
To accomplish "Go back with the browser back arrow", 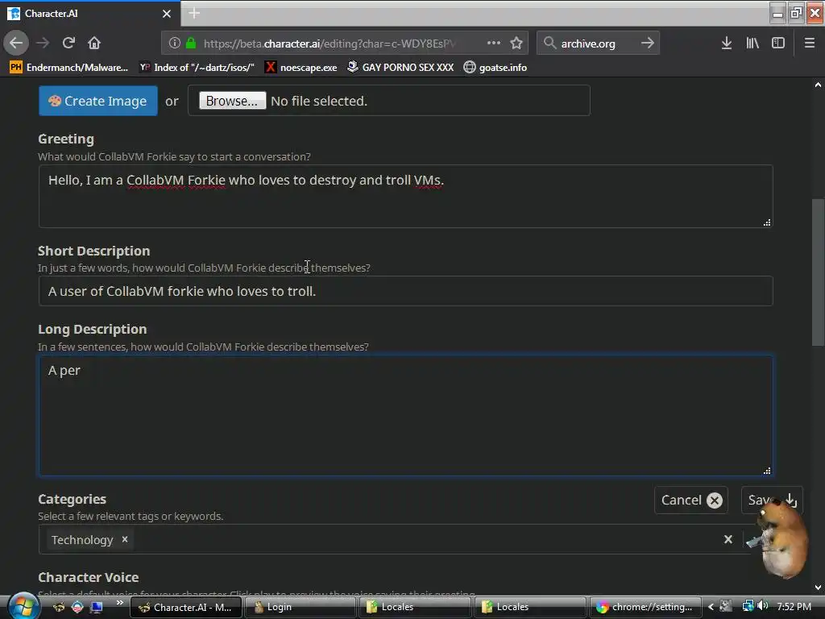I will click(x=16, y=43).
